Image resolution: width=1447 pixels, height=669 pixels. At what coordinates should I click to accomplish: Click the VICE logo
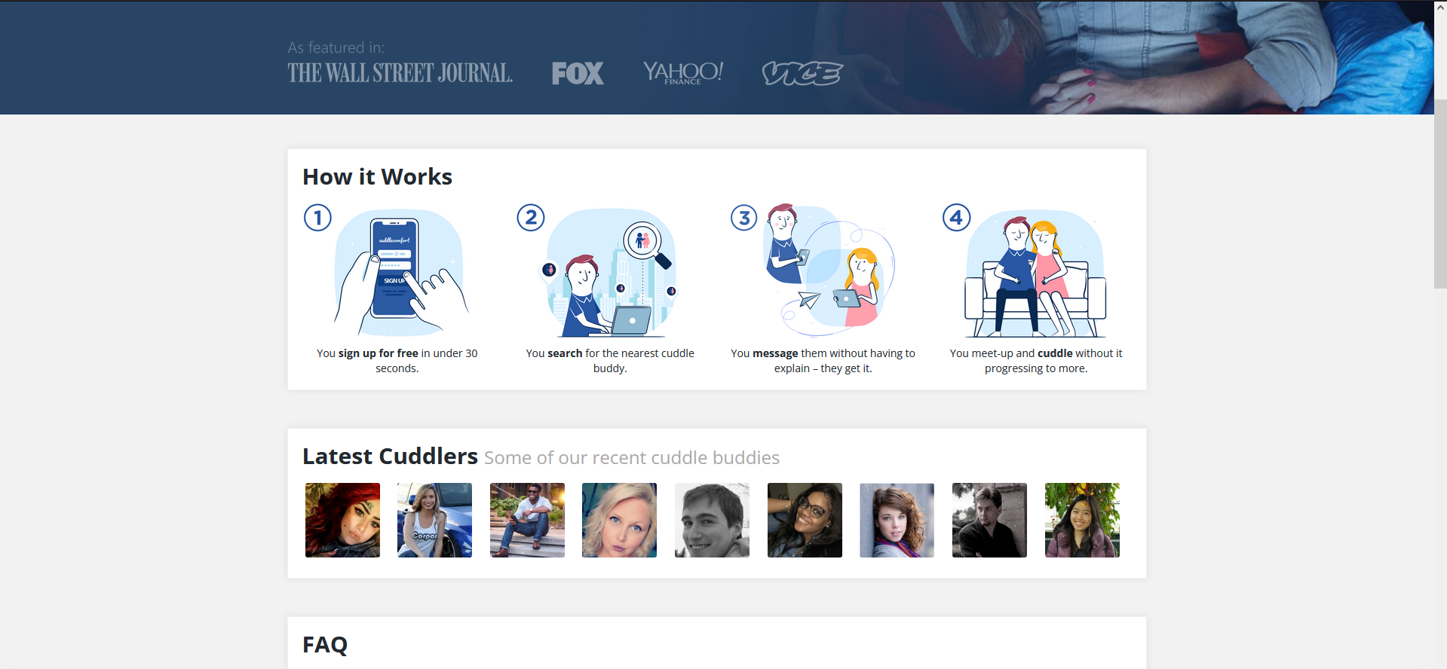(802, 73)
